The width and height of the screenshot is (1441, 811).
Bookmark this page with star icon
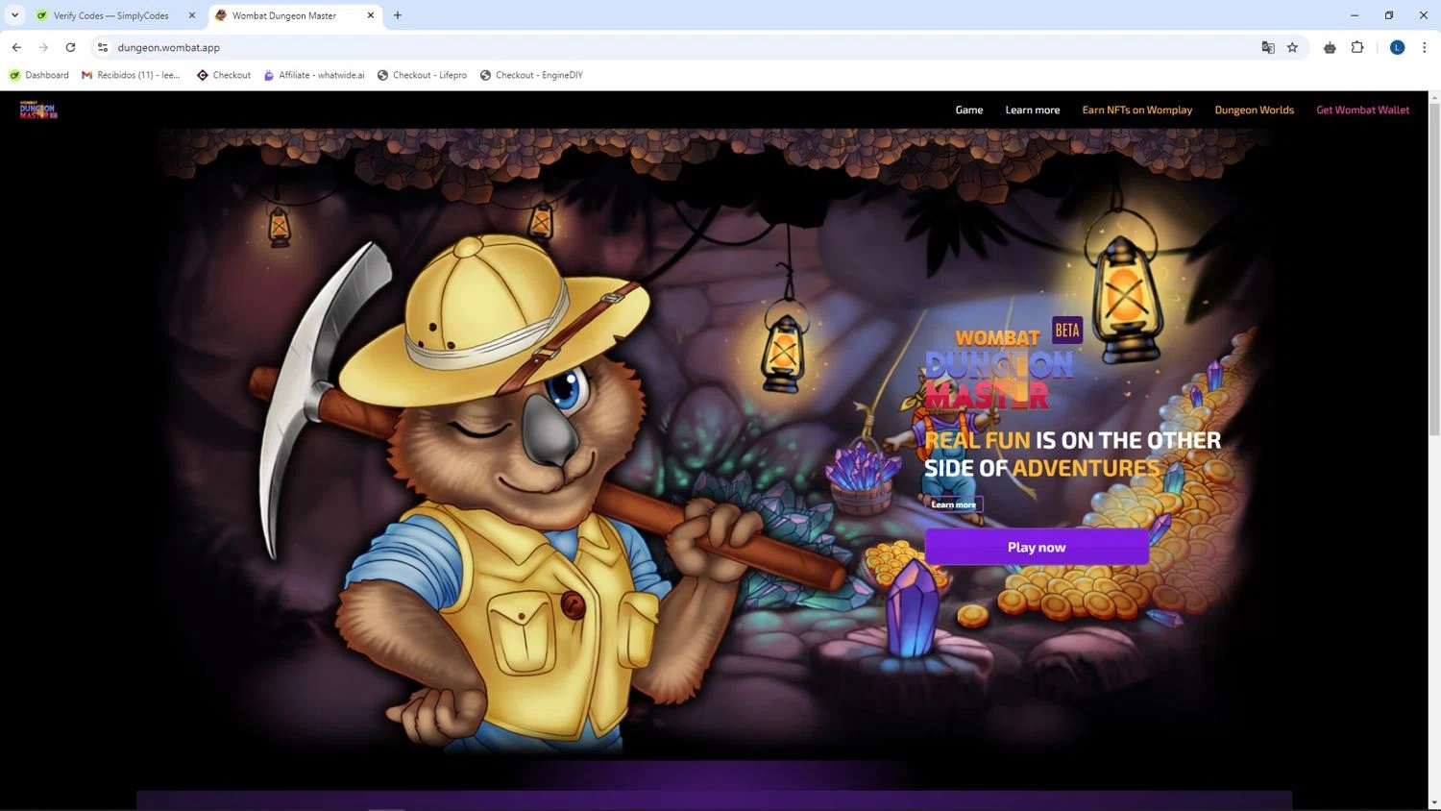1292,47
